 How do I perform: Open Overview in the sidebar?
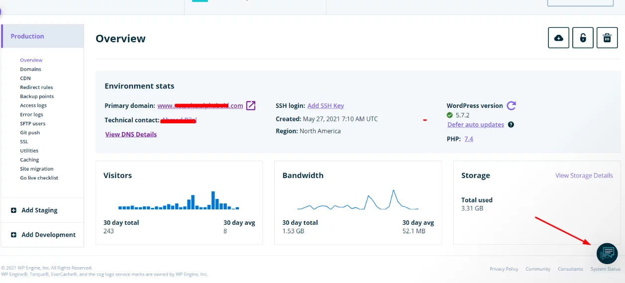pos(31,60)
